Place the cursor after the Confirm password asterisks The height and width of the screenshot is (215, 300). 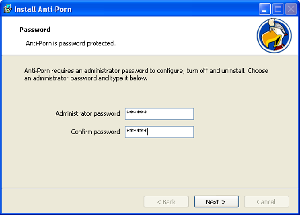point(147,131)
